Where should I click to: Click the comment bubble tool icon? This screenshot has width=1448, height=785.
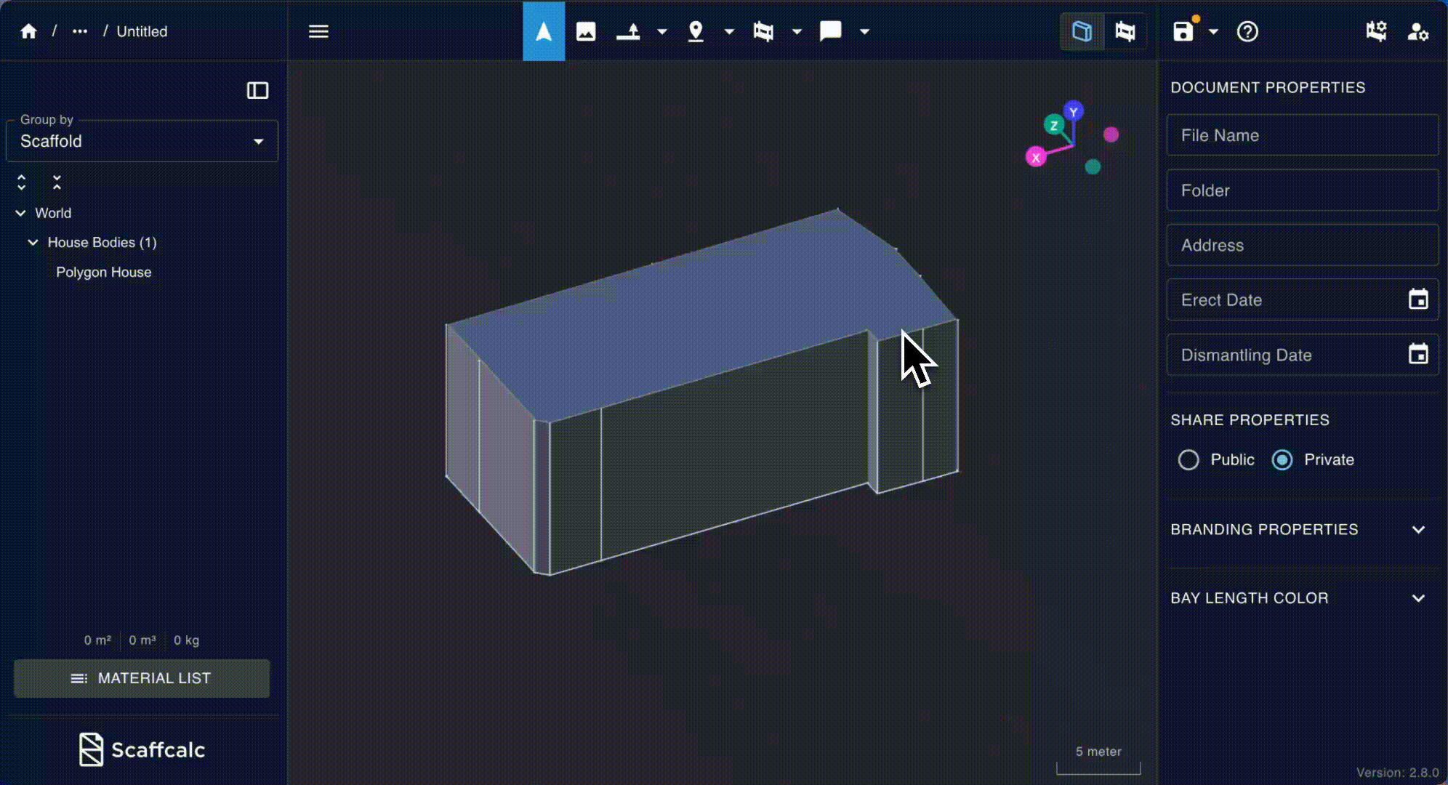click(x=830, y=31)
